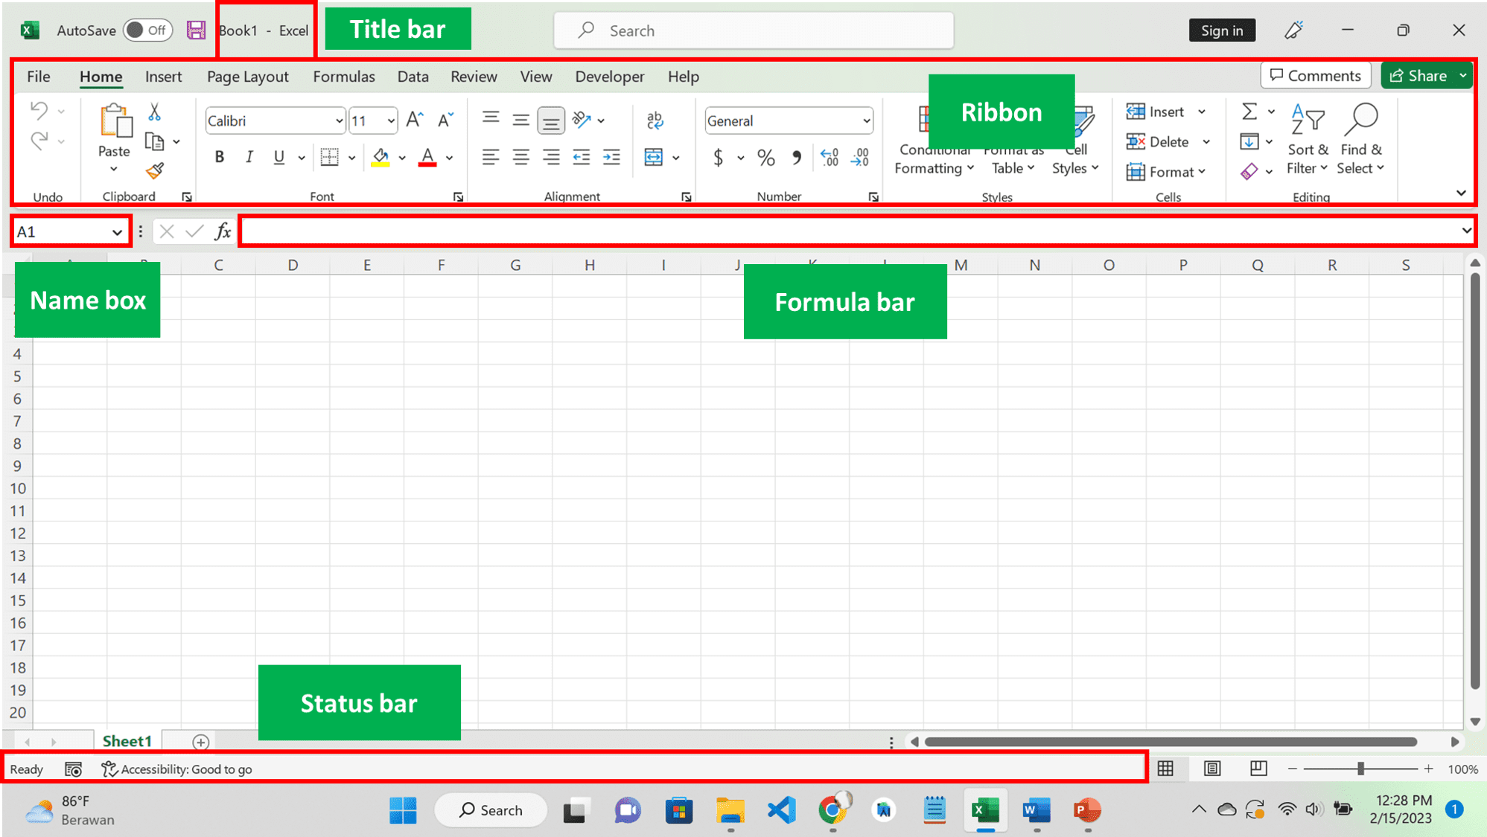Select the Percent Style icon
Viewport: 1487px width, 837px height.
[766, 155]
